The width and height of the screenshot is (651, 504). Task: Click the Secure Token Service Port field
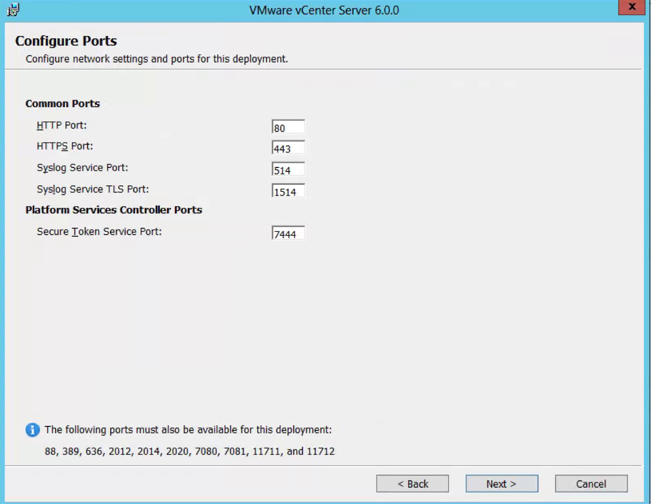pos(288,233)
